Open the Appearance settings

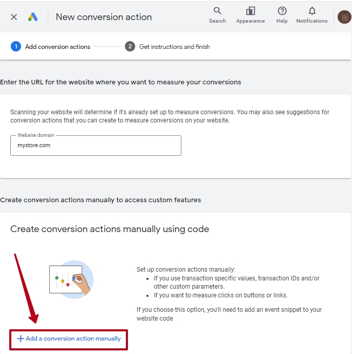251,15
